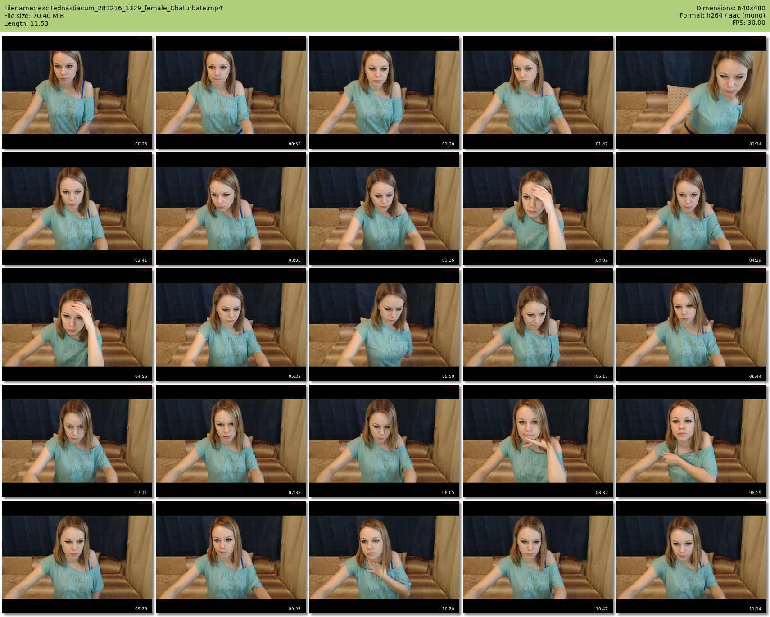
Task: Click the 'Dimensions: 640x480' text
Action: point(730,8)
